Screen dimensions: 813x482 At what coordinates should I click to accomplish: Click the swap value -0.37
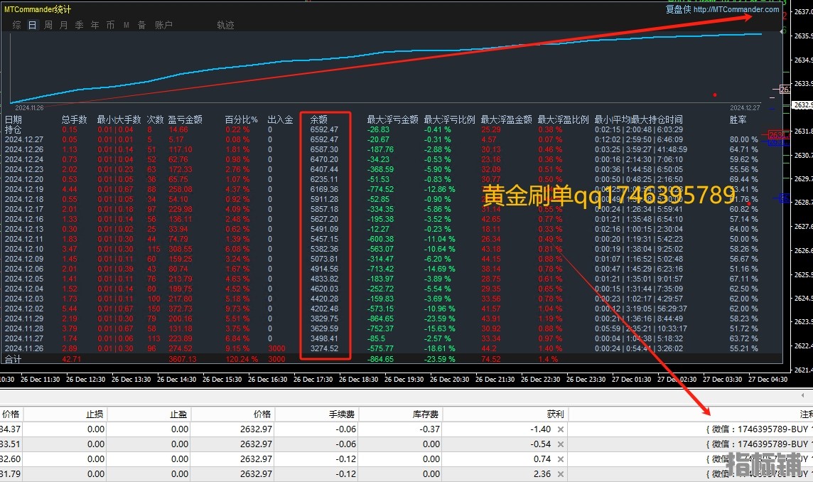[x=429, y=429]
